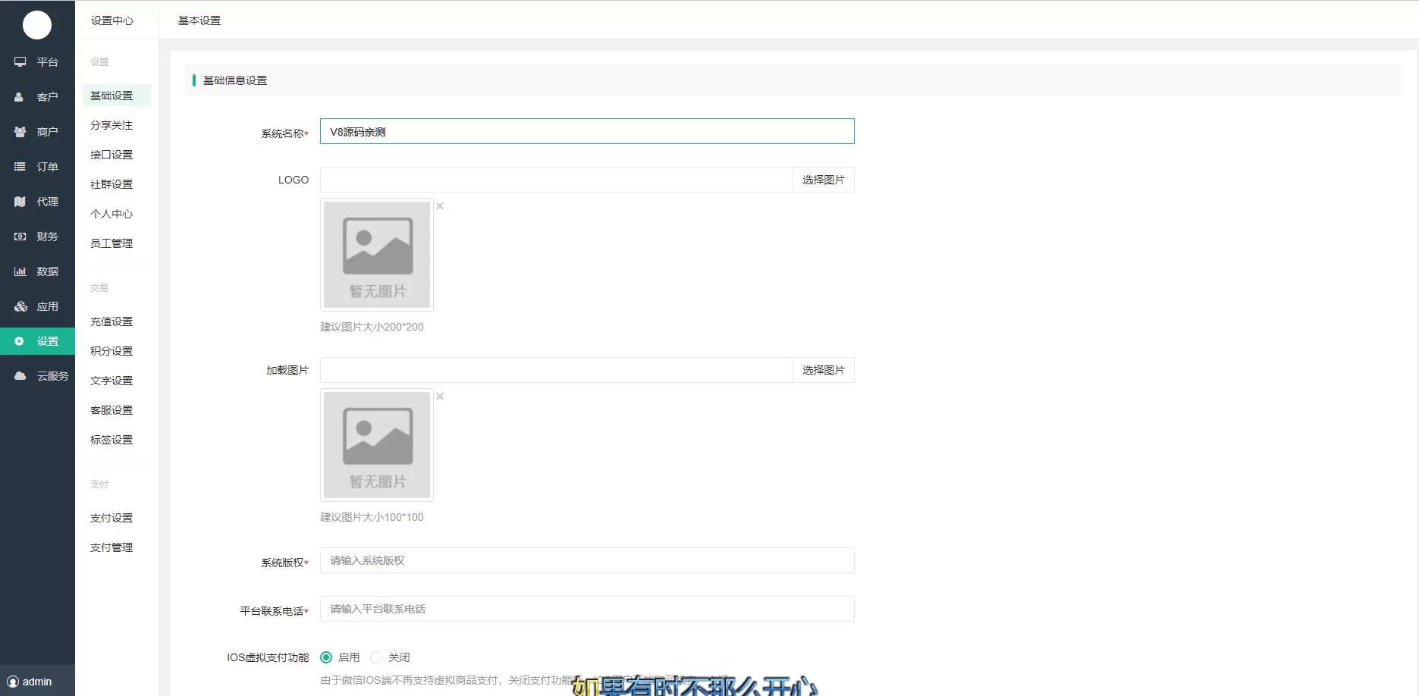Click the 云服务 cloud icon
Image resolution: width=1419 pixels, height=696 pixels.
[x=20, y=376]
